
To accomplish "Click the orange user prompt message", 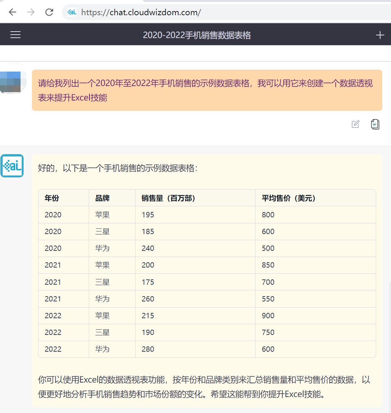I will tap(207, 90).
